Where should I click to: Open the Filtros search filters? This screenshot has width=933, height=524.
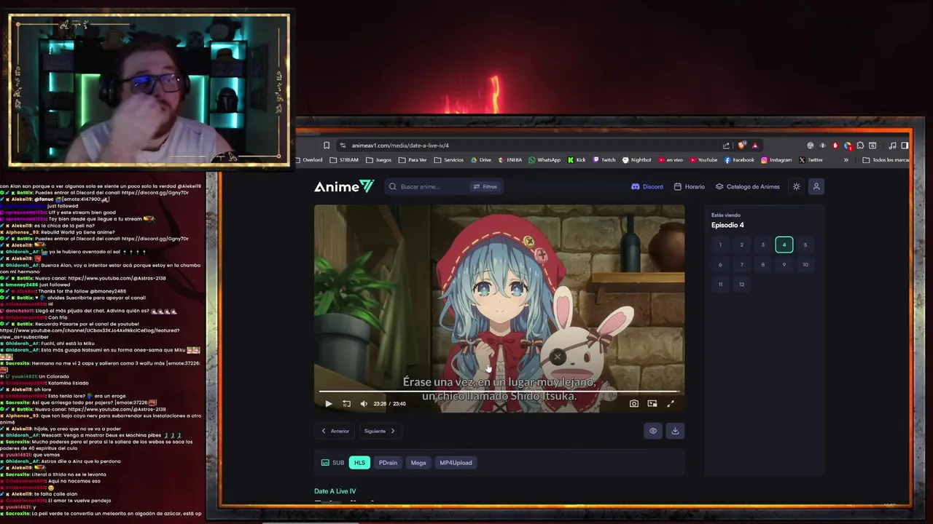485,187
